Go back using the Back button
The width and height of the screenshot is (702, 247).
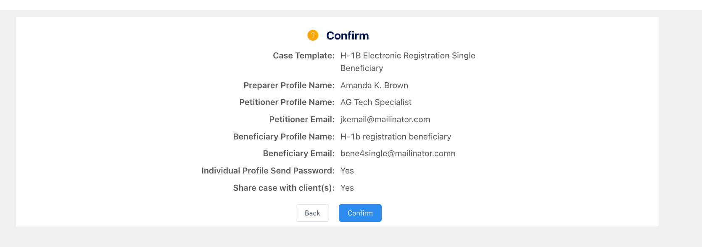point(312,213)
